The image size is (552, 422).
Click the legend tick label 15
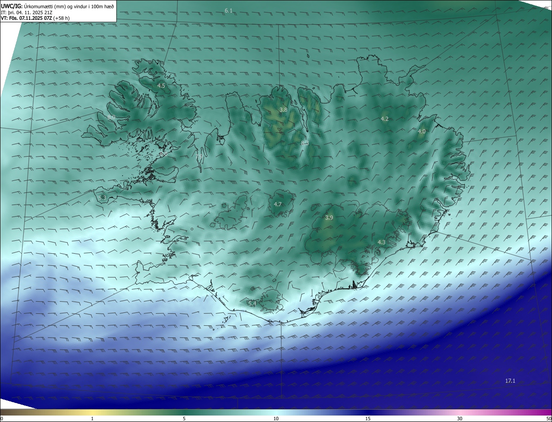[368, 419]
